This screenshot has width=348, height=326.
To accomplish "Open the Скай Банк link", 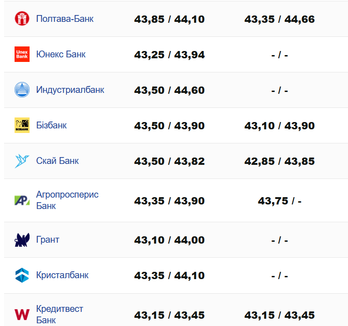I will (x=57, y=161).
